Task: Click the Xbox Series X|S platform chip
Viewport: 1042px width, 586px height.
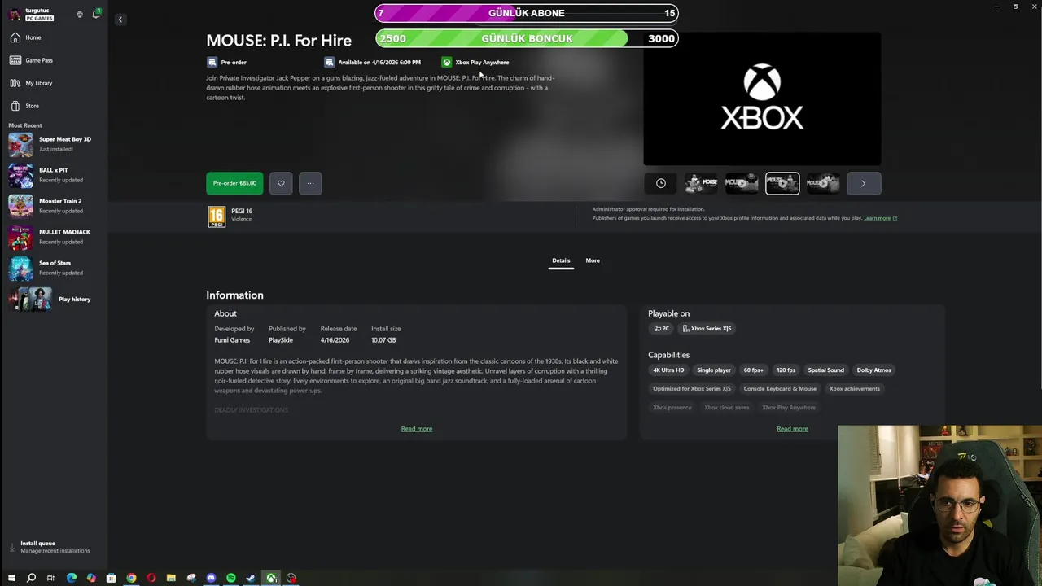Action: (707, 329)
